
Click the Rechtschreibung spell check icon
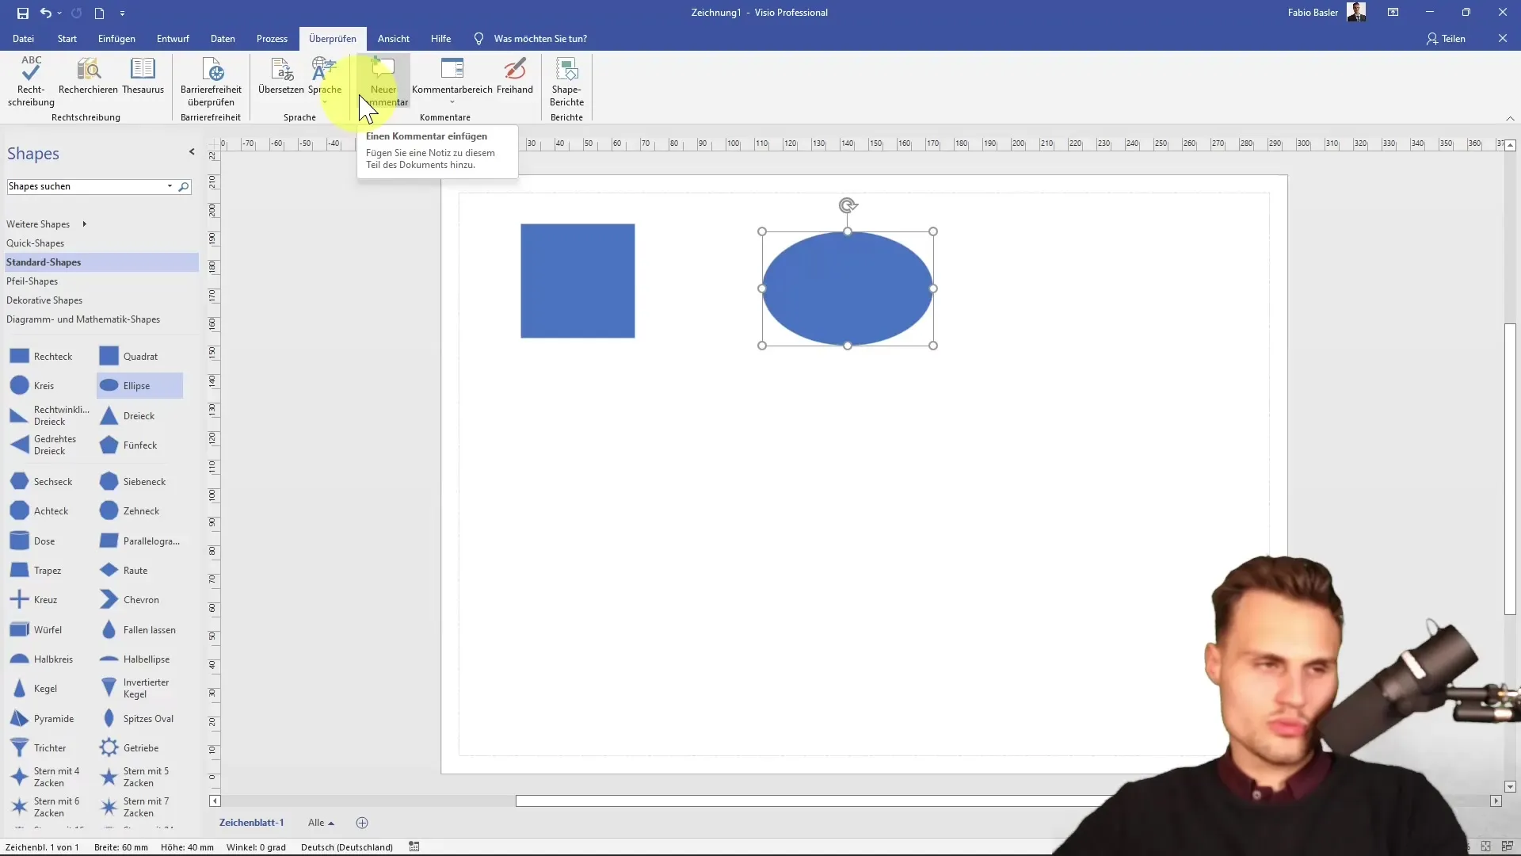pyautogui.click(x=31, y=82)
